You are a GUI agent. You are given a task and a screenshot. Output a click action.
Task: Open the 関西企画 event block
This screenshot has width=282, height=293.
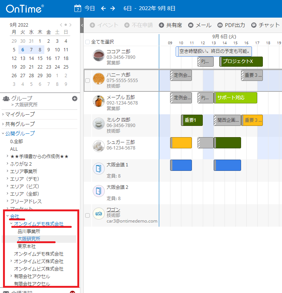pyautogui.click(x=227, y=120)
